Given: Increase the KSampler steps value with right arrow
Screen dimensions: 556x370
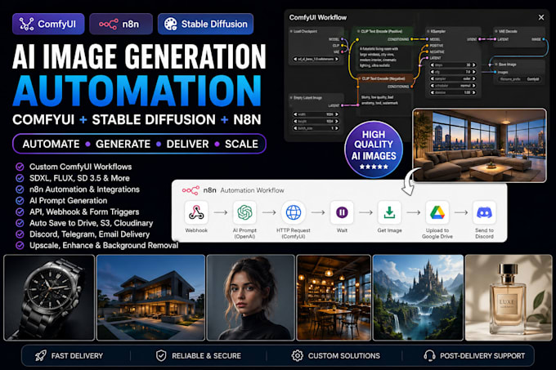Looking at the screenshot, I should (x=473, y=65).
